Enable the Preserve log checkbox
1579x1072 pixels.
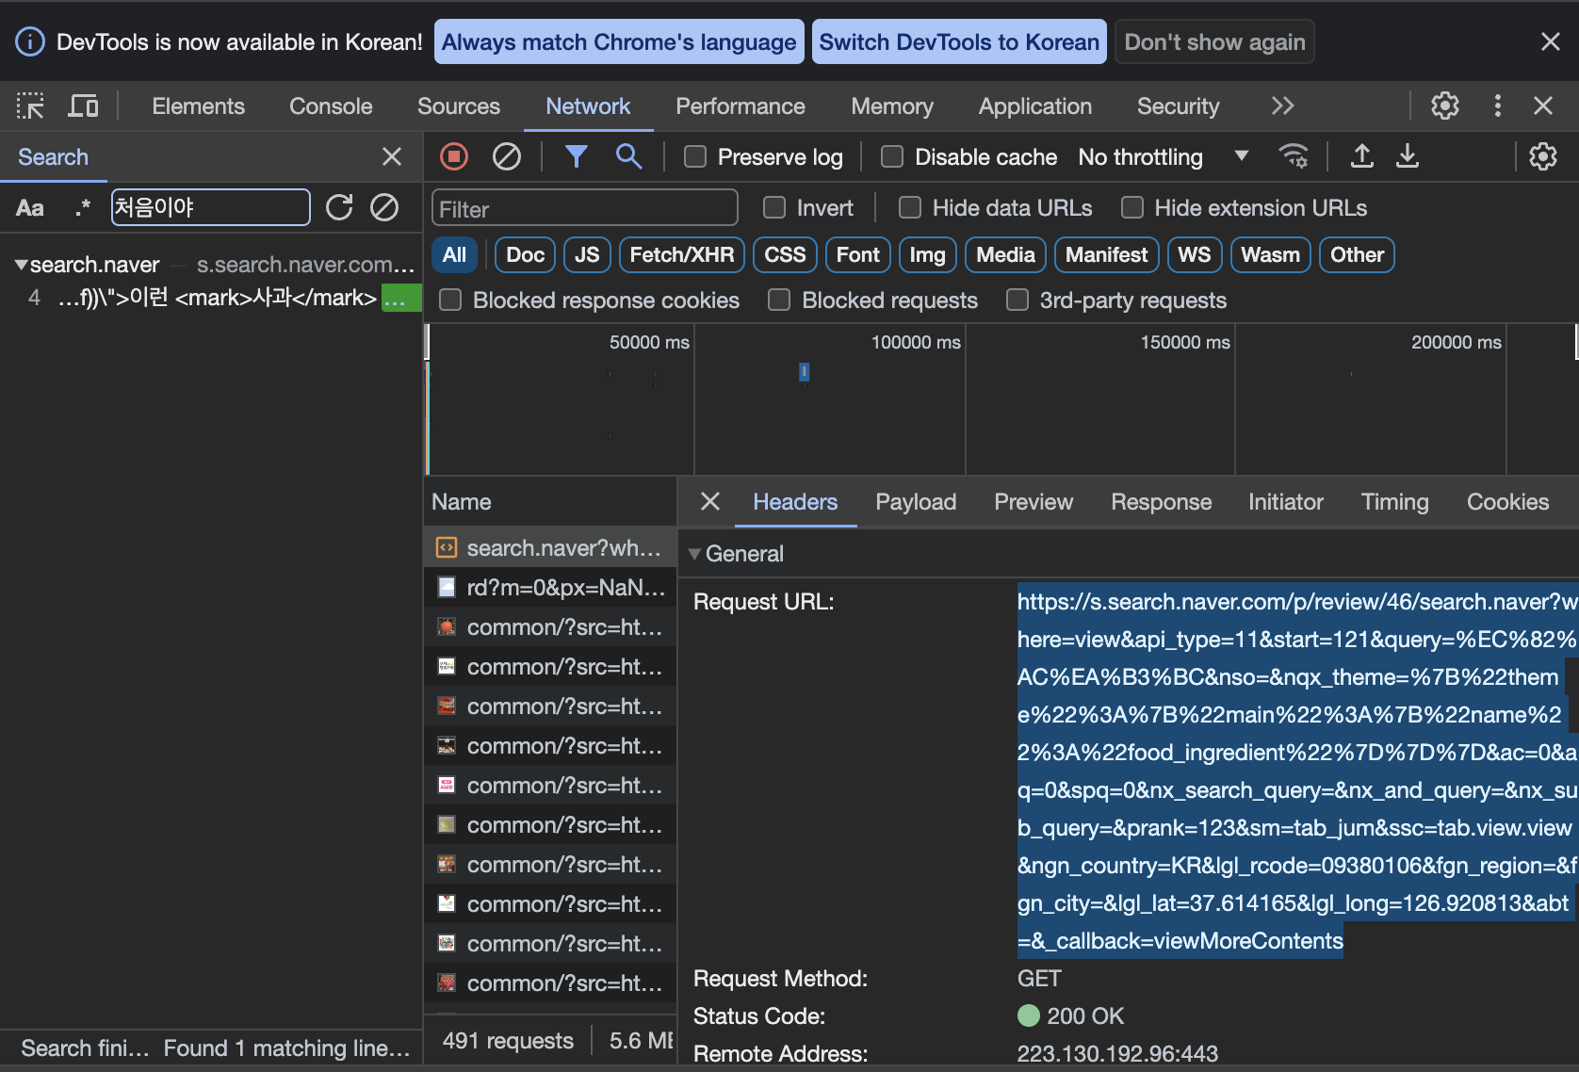coord(695,156)
